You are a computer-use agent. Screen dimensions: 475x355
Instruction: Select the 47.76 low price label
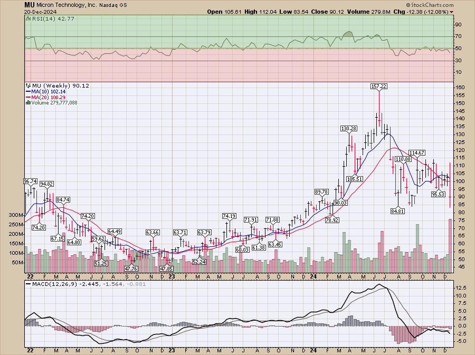(x=130, y=268)
